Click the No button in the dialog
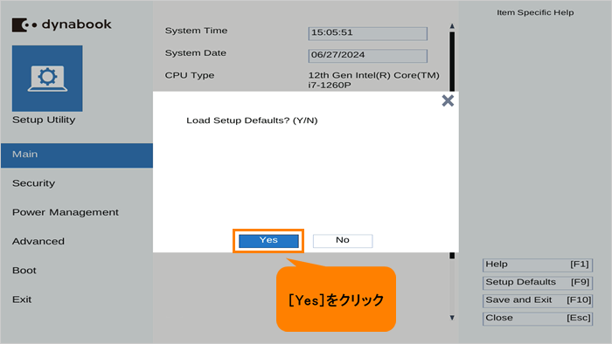612x344 pixels. coord(343,240)
